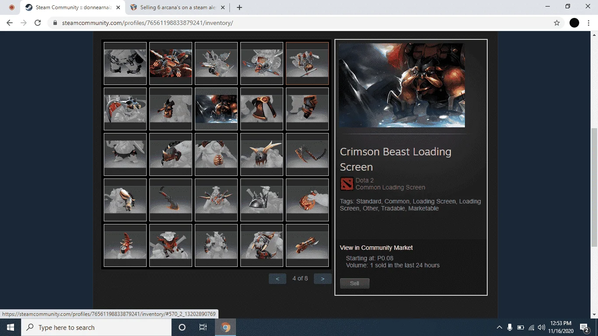
Task: Click the Volume: 1 sold text
Action: (x=393, y=265)
